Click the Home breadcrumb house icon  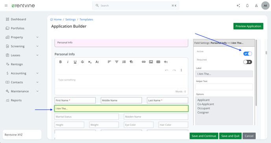tap(51, 20)
